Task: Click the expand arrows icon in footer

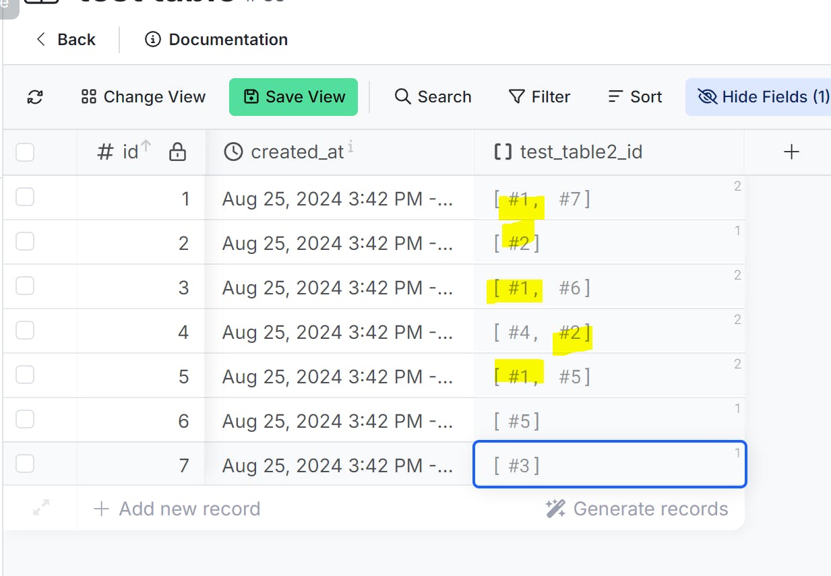Action: [x=41, y=509]
